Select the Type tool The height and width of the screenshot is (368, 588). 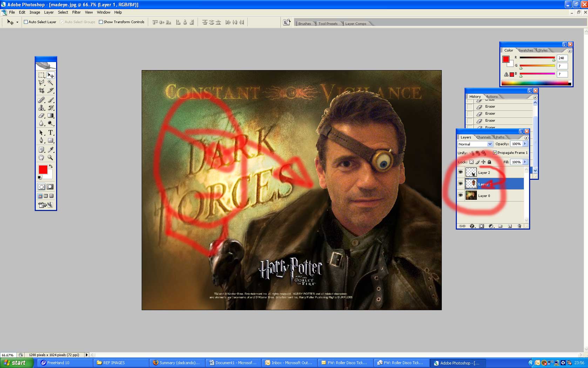(50, 132)
